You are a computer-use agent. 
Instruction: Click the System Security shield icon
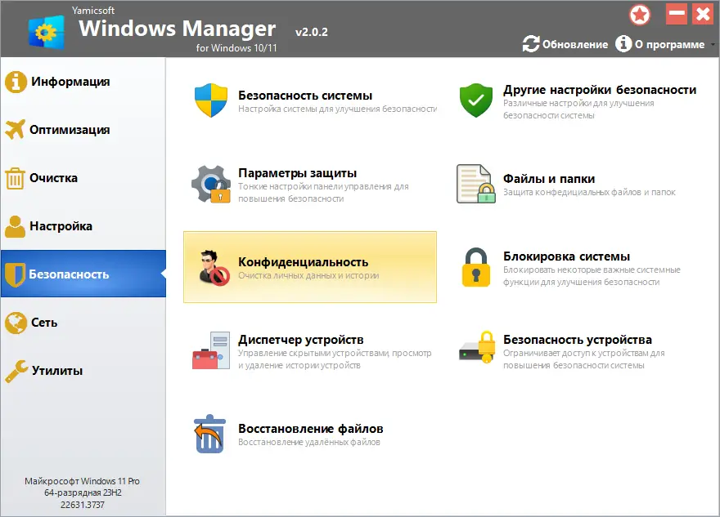point(211,100)
